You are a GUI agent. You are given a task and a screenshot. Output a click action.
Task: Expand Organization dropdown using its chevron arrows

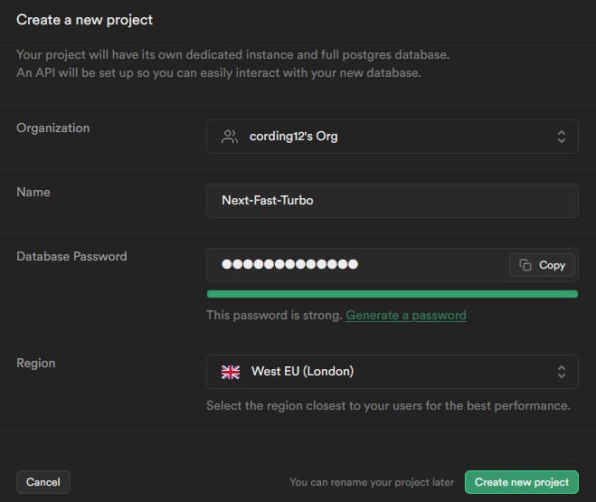point(562,137)
